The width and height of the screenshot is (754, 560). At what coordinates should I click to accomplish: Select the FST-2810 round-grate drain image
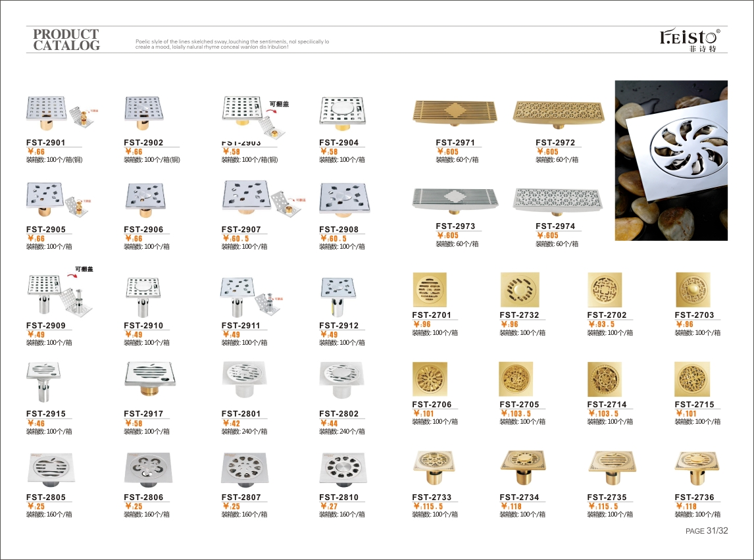pos(343,469)
